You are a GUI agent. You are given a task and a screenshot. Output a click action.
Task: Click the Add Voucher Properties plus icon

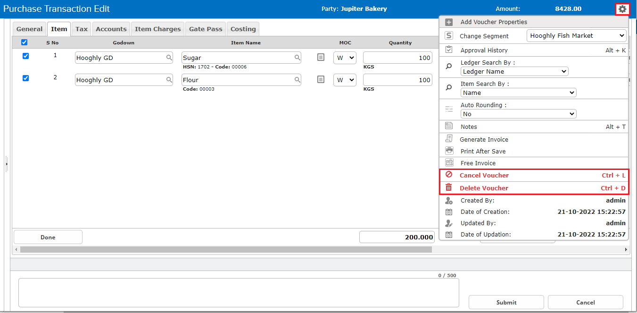pos(449,22)
